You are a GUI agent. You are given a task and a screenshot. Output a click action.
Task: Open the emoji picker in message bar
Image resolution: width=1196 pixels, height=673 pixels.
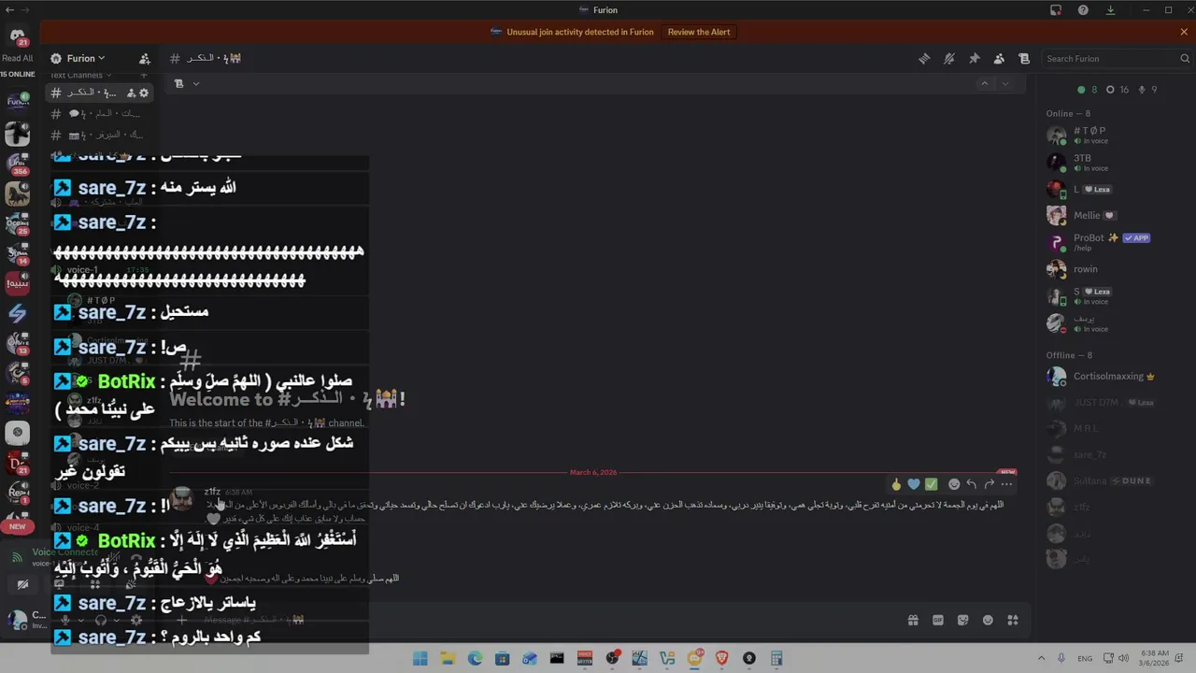point(988,620)
